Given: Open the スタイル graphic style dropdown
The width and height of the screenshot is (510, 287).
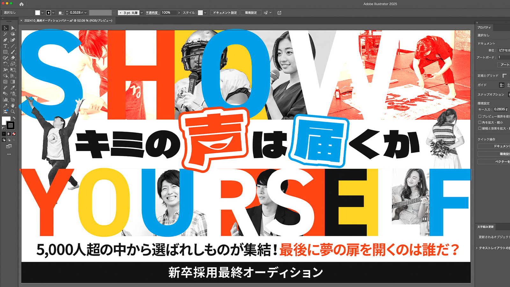Looking at the screenshot, I should (x=205, y=13).
